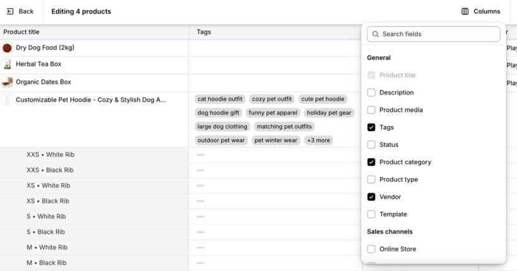The height and width of the screenshot is (271, 517).
Task: Enable the Product media column checkbox
Action: (371, 110)
